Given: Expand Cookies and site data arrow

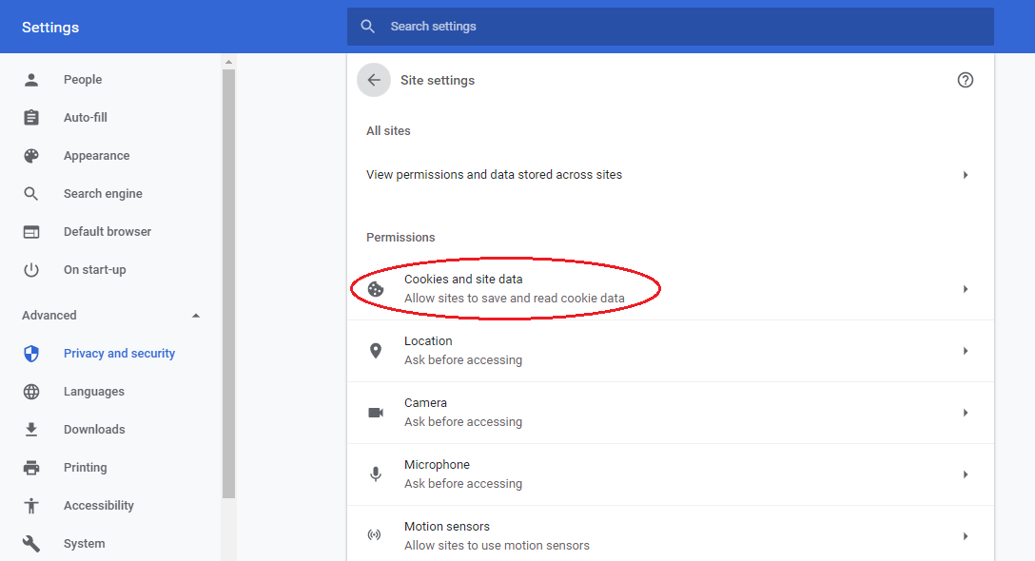Looking at the screenshot, I should [x=965, y=289].
